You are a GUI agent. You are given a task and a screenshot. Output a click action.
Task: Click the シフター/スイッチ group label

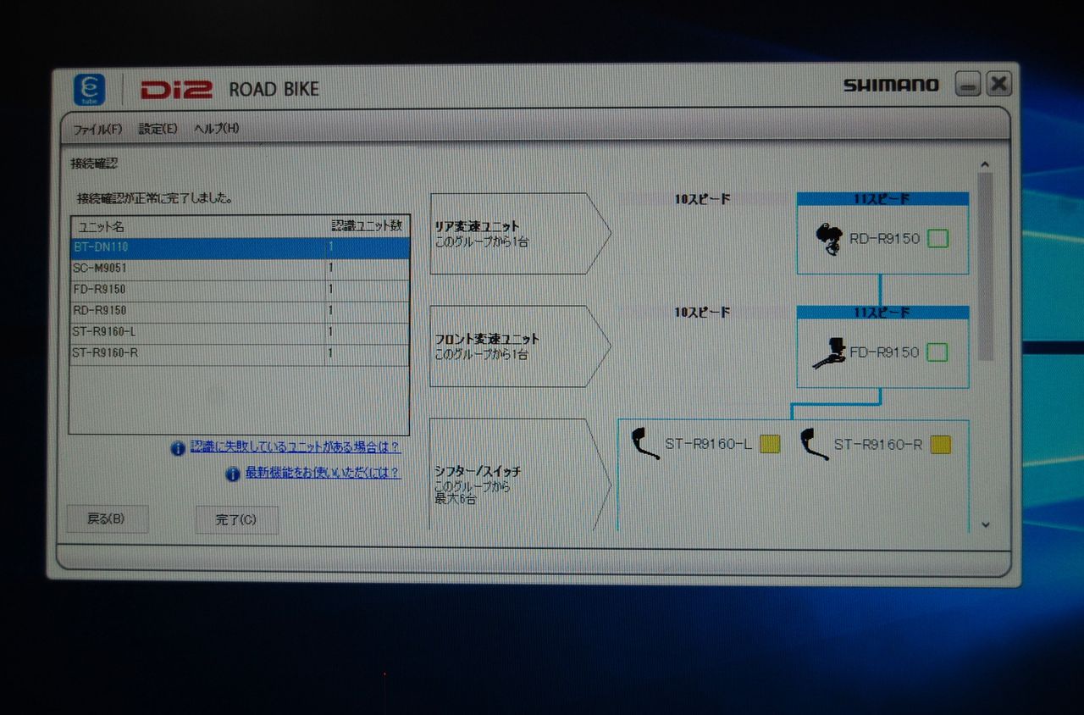(x=478, y=472)
